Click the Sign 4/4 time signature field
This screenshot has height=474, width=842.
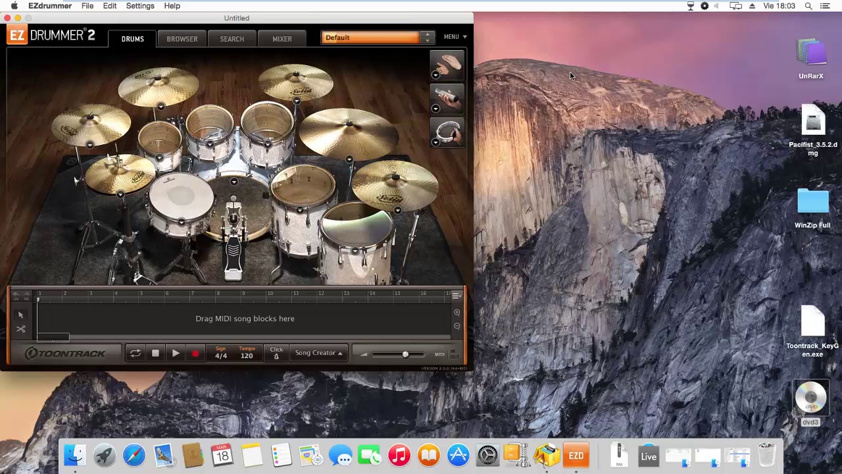(x=221, y=353)
